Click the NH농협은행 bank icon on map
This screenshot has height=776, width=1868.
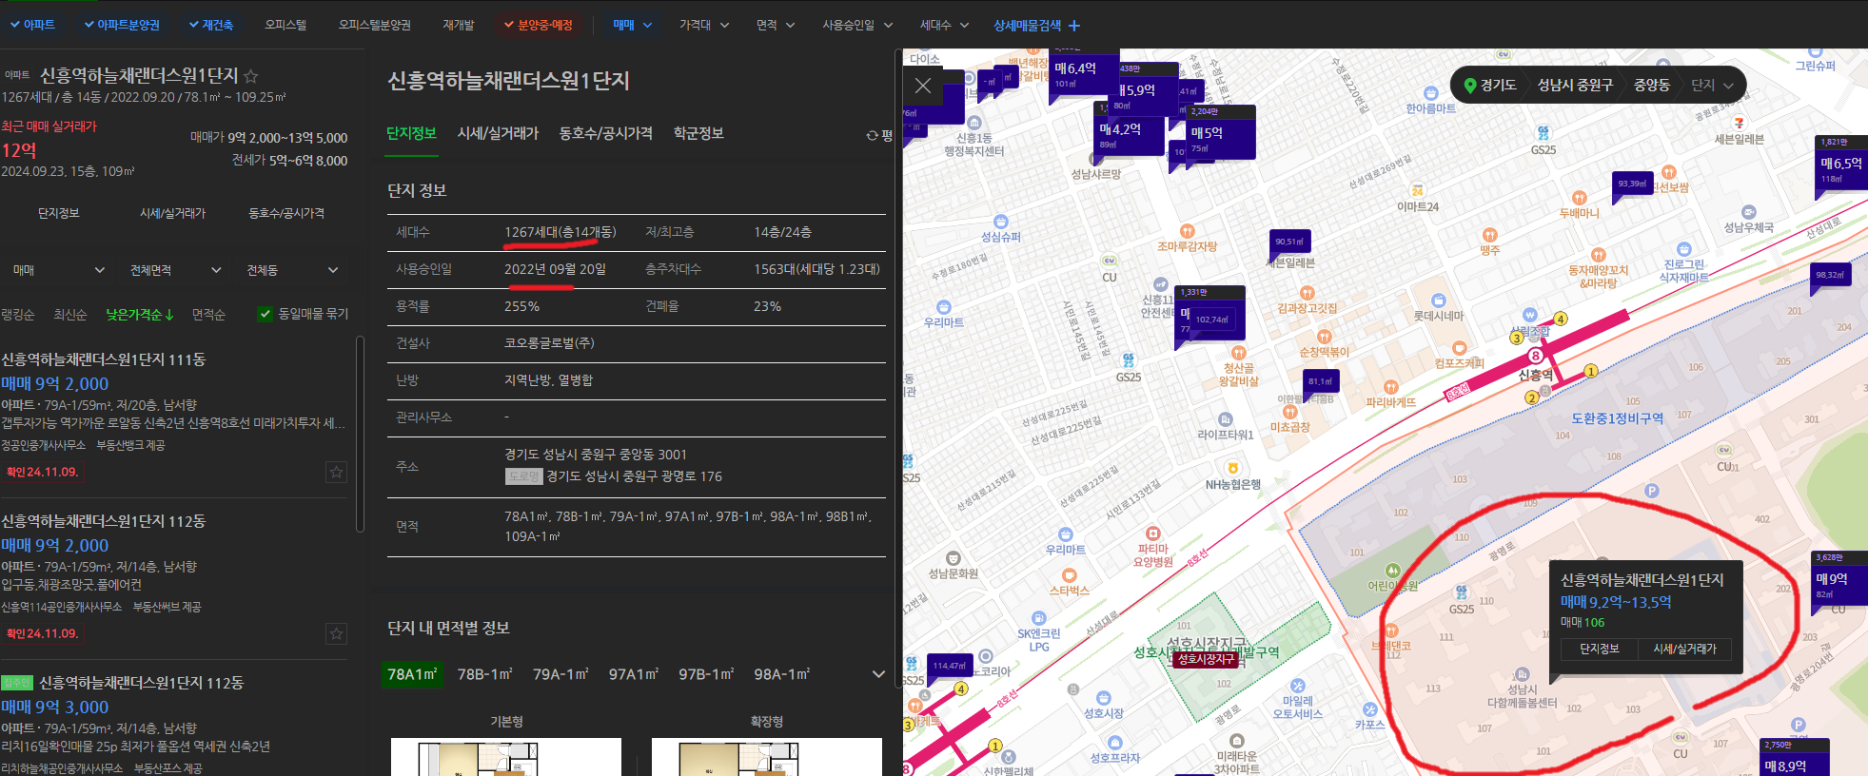pyautogui.click(x=1232, y=469)
